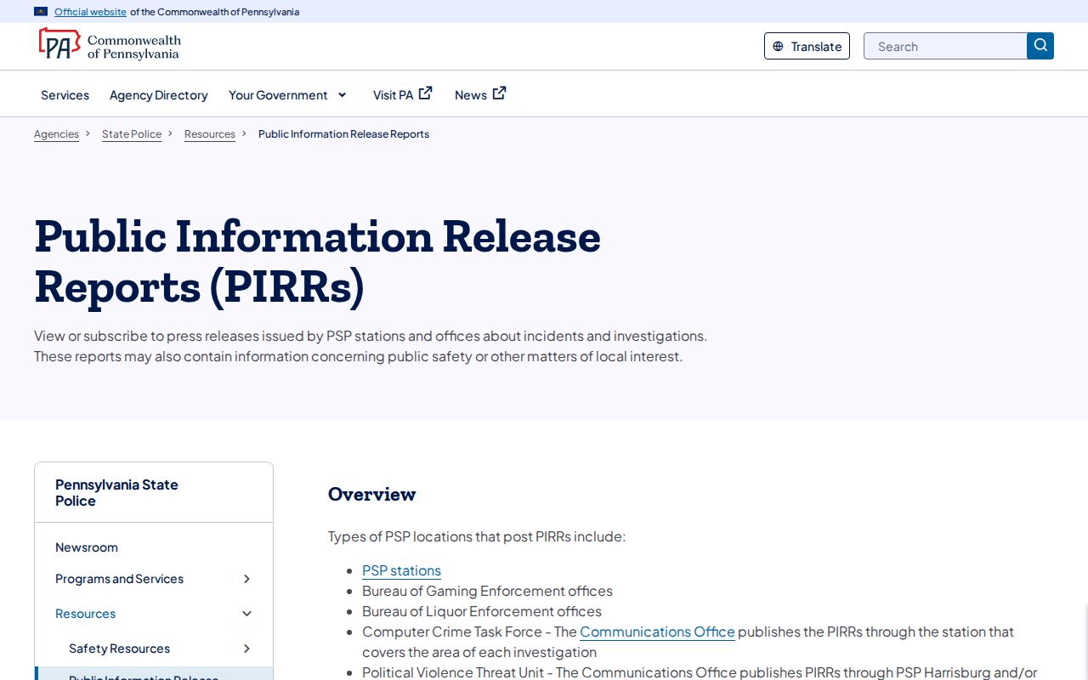Go to Resources breadcrumb link
Image resolution: width=1088 pixels, height=680 pixels.
point(210,134)
